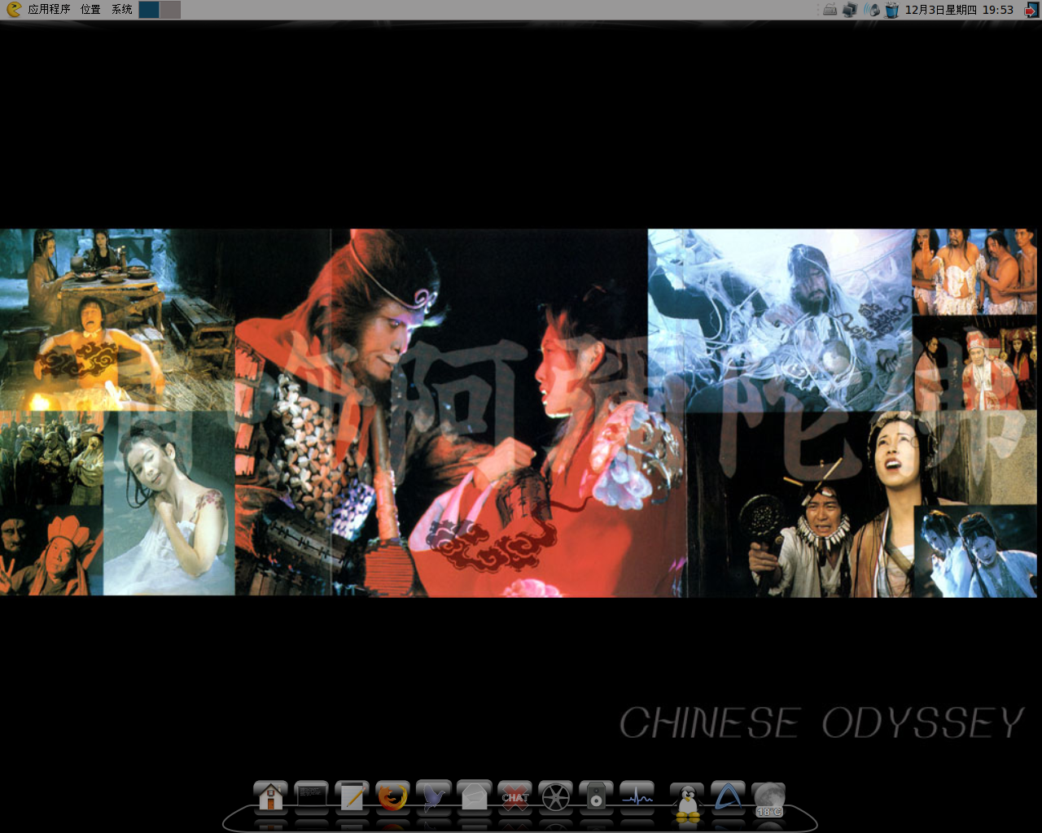Image resolution: width=1042 pixels, height=833 pixels.
Task: Launch the terminal from the dock
Action: point(311,797)
